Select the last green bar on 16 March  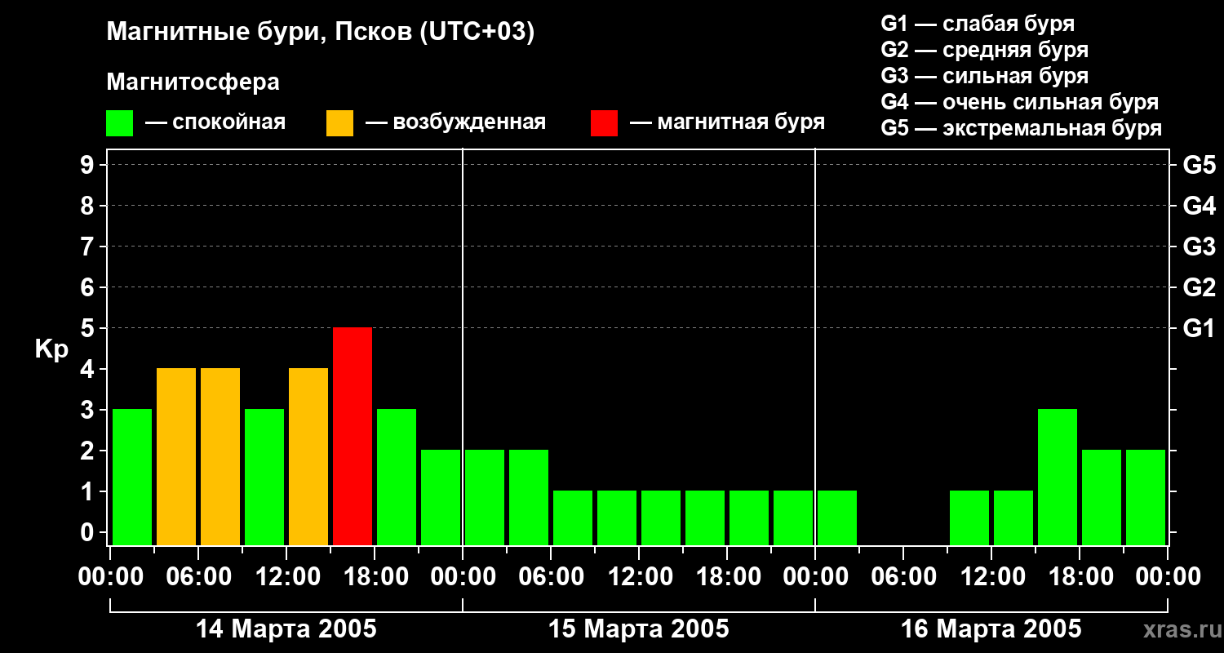[1146, 497]
